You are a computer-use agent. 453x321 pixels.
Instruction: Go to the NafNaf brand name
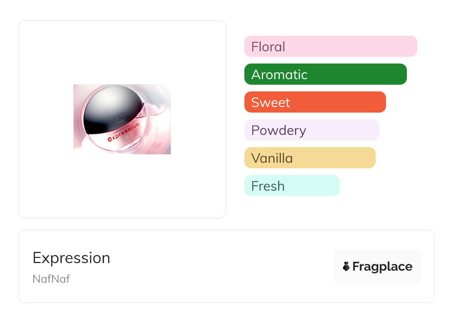51,279
